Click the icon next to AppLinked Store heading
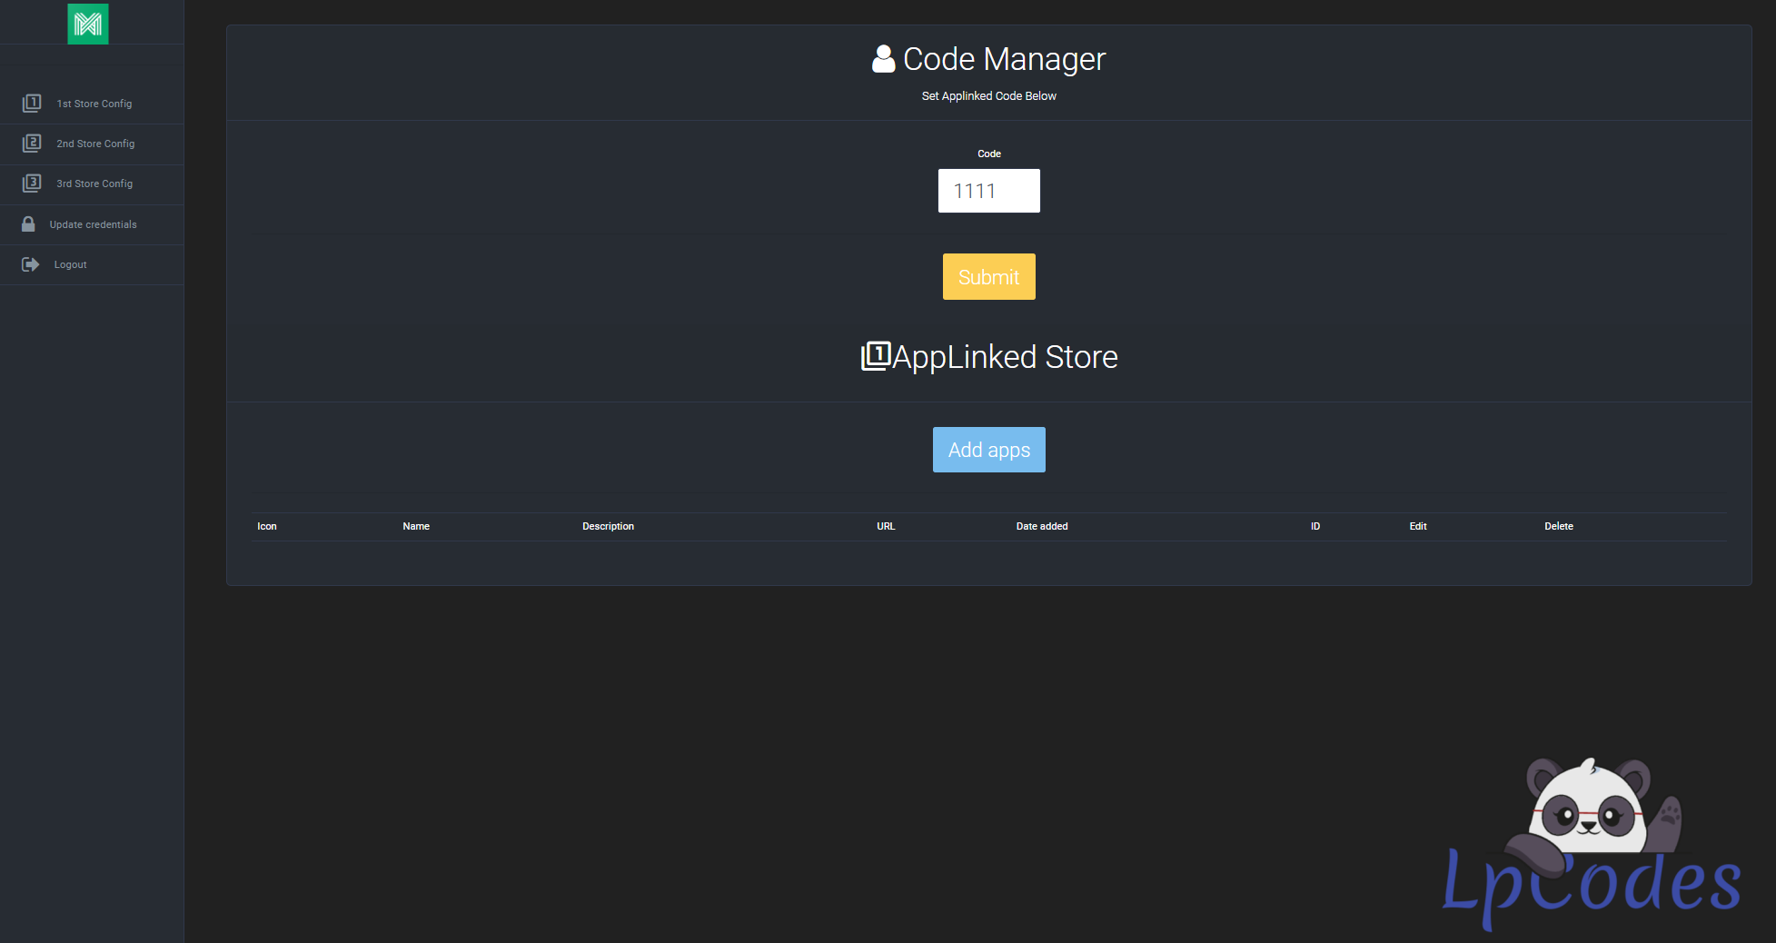Screen dimensions: 1776x943 pyautogui.click(x=875, y=356)
